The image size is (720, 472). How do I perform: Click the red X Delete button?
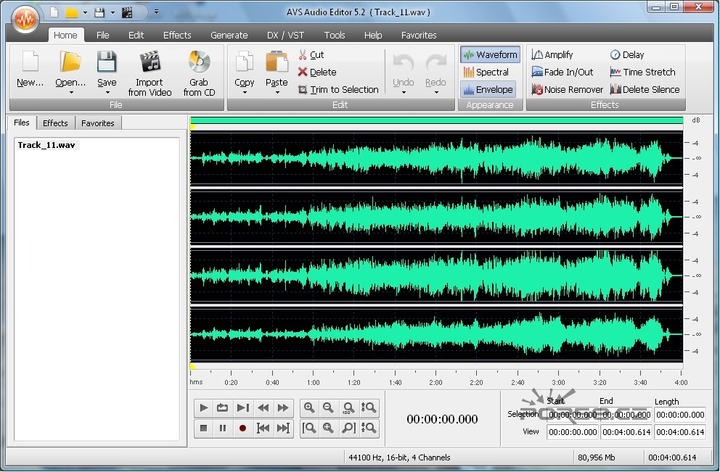click(x=317, y=72)
